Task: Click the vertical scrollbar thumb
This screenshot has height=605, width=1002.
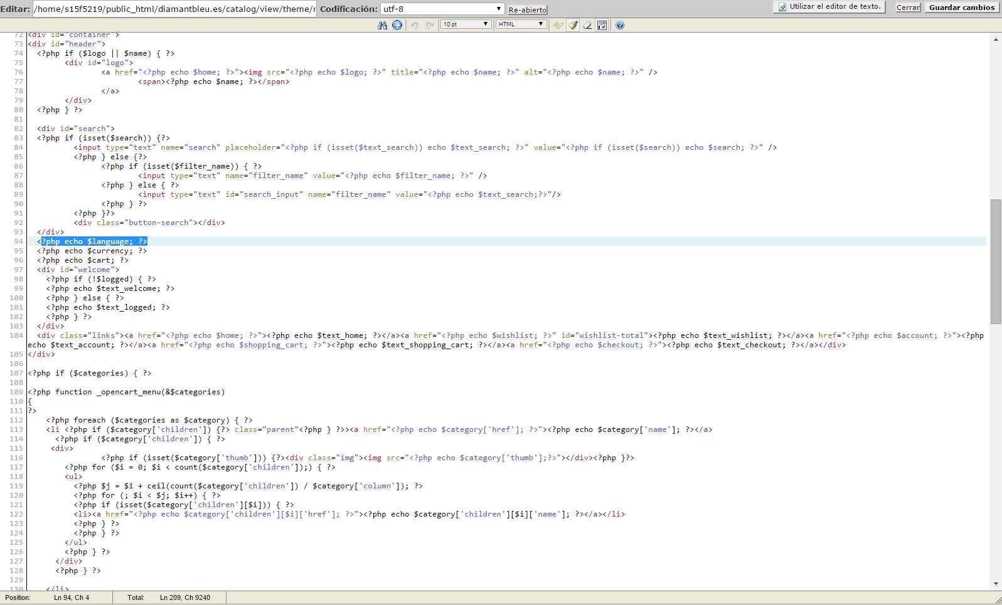Action: pyautogui.click(x=996, y=261)
